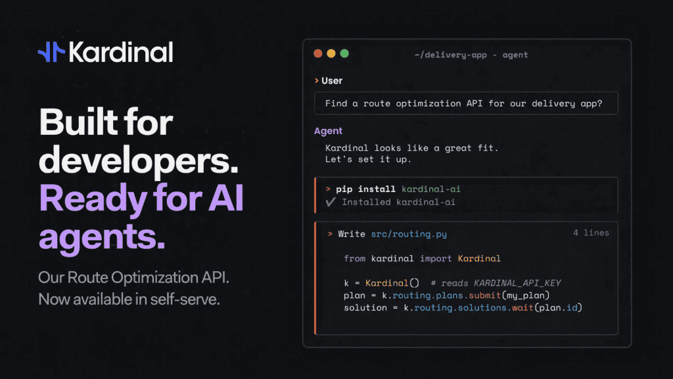Click the chevron before 'pip install'

click(328, 189)
